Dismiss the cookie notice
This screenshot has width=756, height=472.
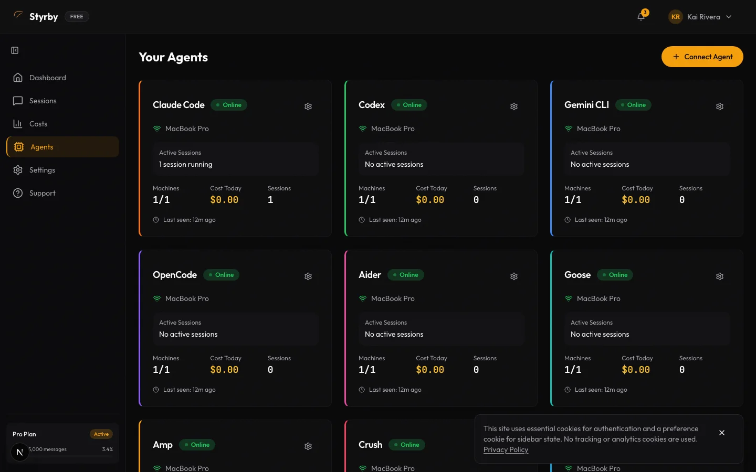click(x=722, y=433)
